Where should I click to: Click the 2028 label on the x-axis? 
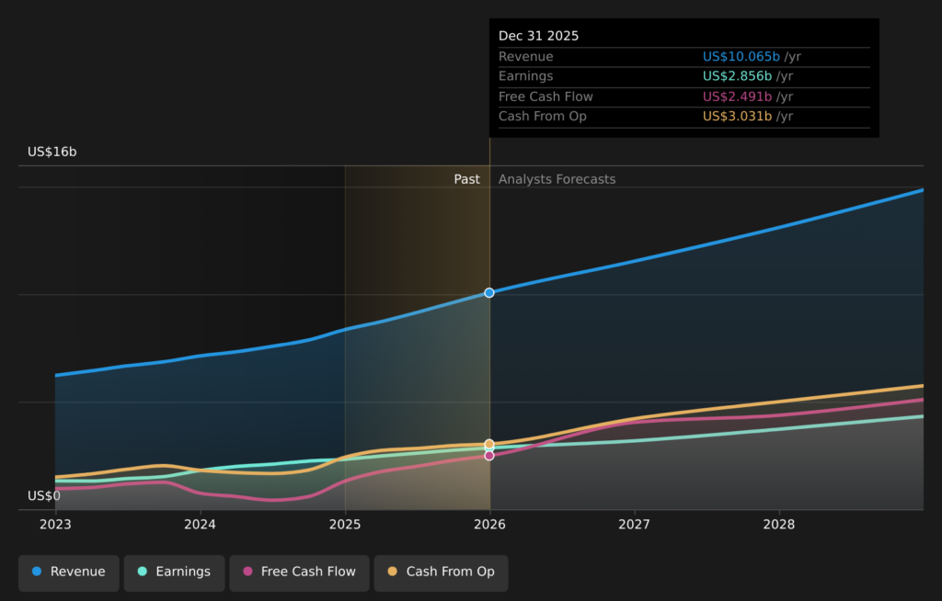point(779,524)
